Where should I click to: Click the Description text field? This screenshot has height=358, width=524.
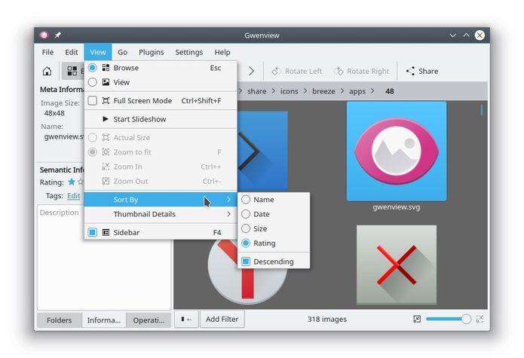coord(104,257)
